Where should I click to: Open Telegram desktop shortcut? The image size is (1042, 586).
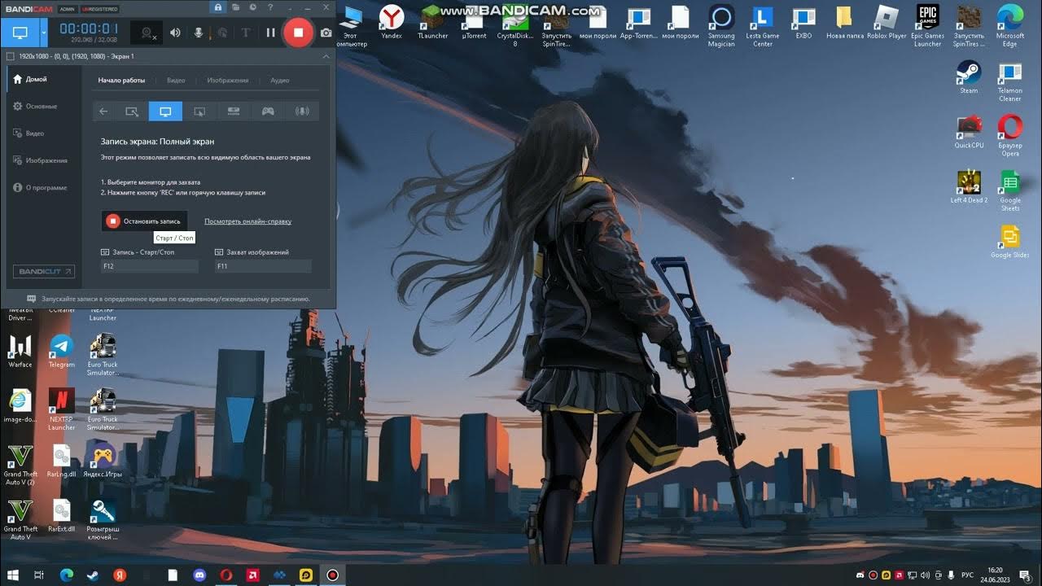(62, 351)
